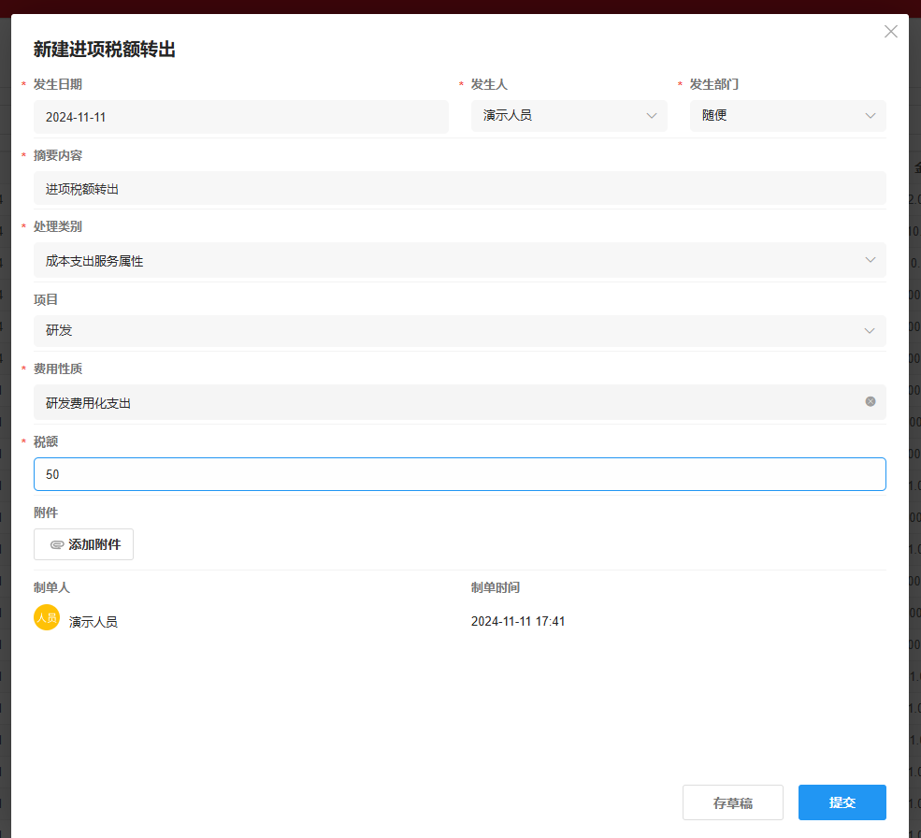Open the 发生人 dropdown showing 演示人员

click(561, 116)
